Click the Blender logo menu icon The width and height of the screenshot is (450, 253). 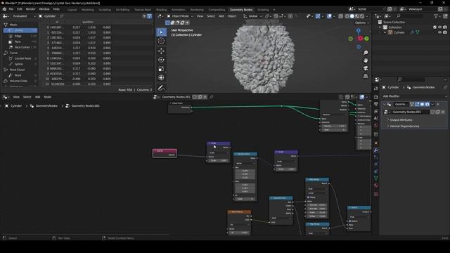(4, 9)
